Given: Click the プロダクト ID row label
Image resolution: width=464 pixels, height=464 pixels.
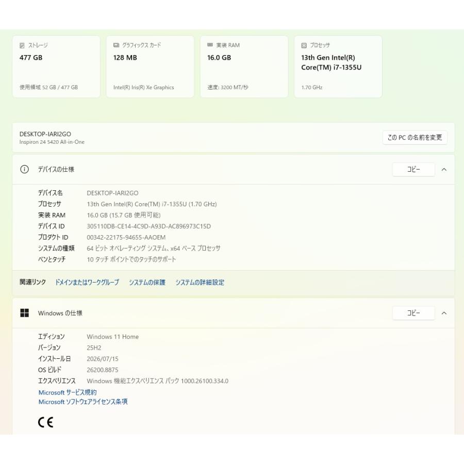Looking at the screenshot, I should [x=53, y=237].
